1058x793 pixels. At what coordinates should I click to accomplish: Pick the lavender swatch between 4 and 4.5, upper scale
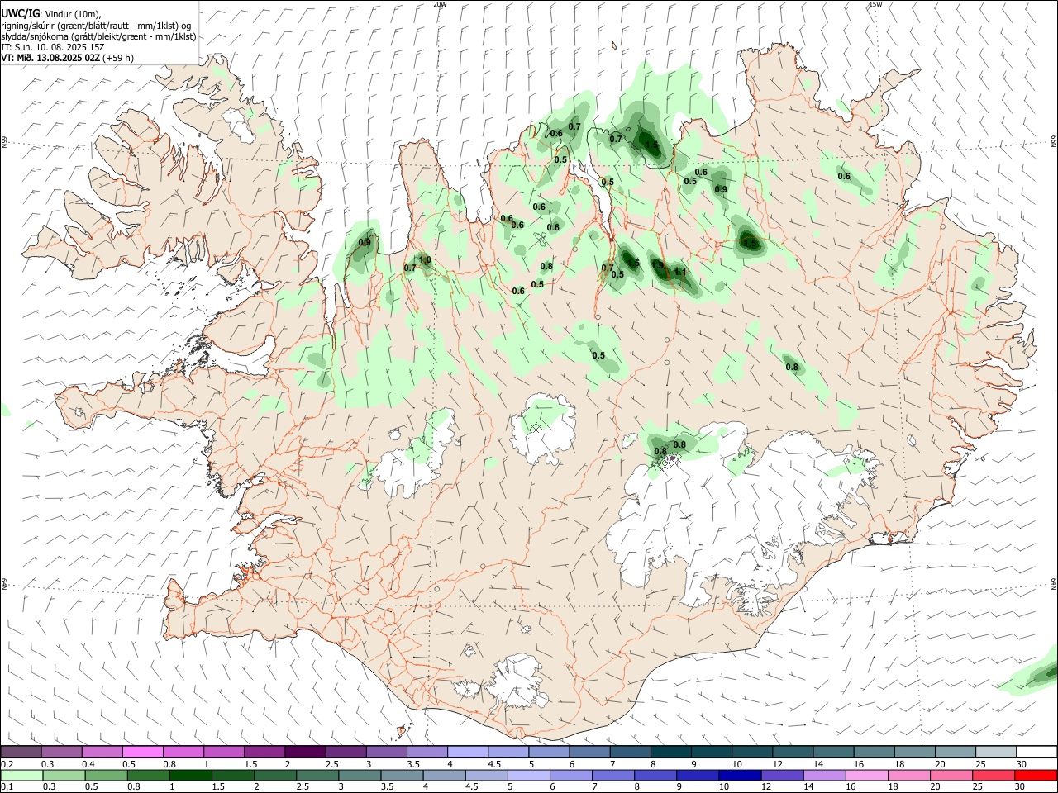[468, 752]
